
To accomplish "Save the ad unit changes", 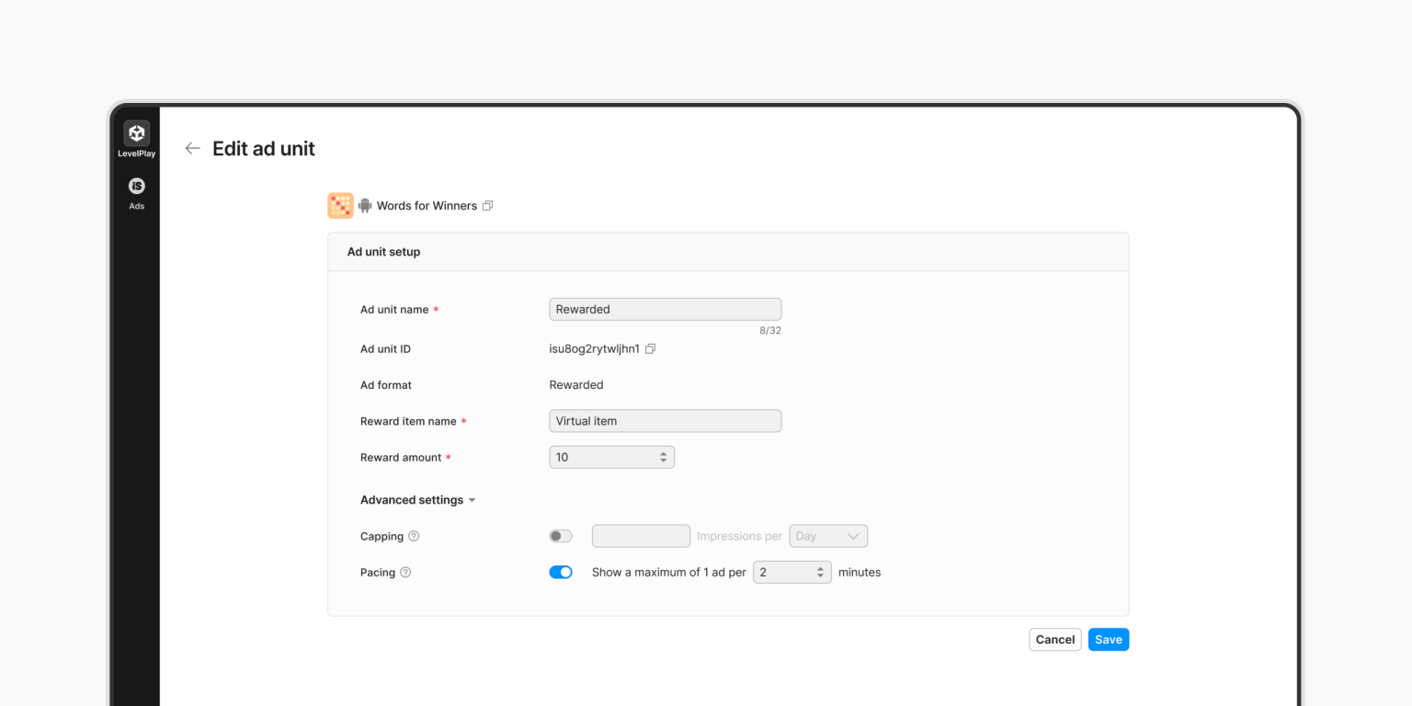I will 1108,639.
